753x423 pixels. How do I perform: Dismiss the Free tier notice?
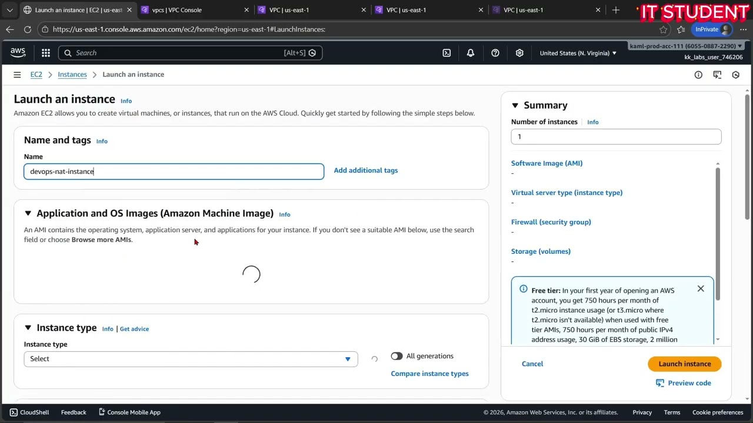701,288
